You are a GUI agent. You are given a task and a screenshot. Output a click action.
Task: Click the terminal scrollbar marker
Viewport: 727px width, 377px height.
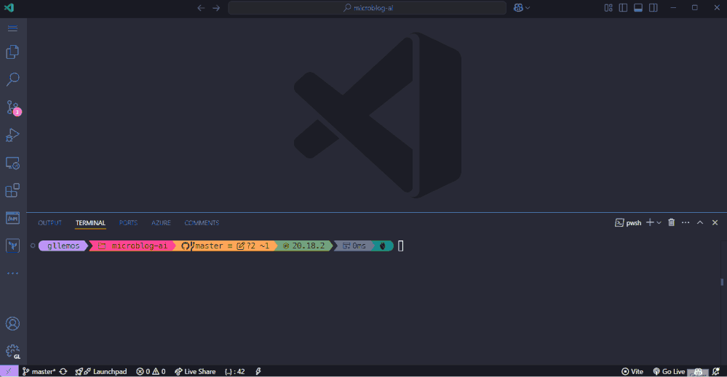[x=722, y=282]
